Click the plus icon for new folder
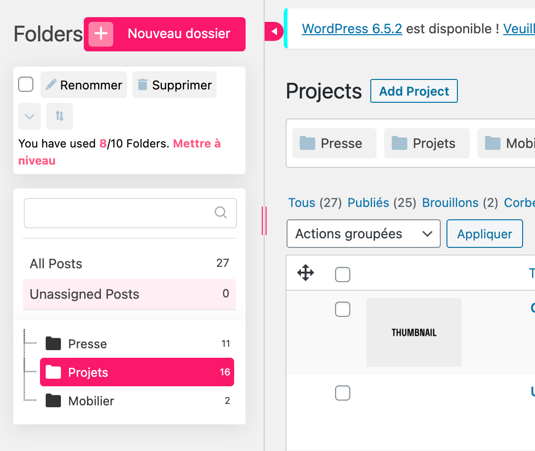The image size is (535, 451). click(101, 34)
